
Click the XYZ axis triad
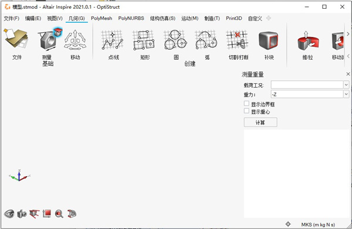coord(19,175)
